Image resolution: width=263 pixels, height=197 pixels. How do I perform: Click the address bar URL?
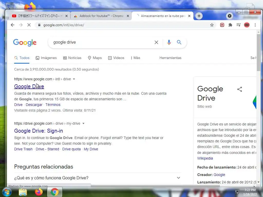64,25
